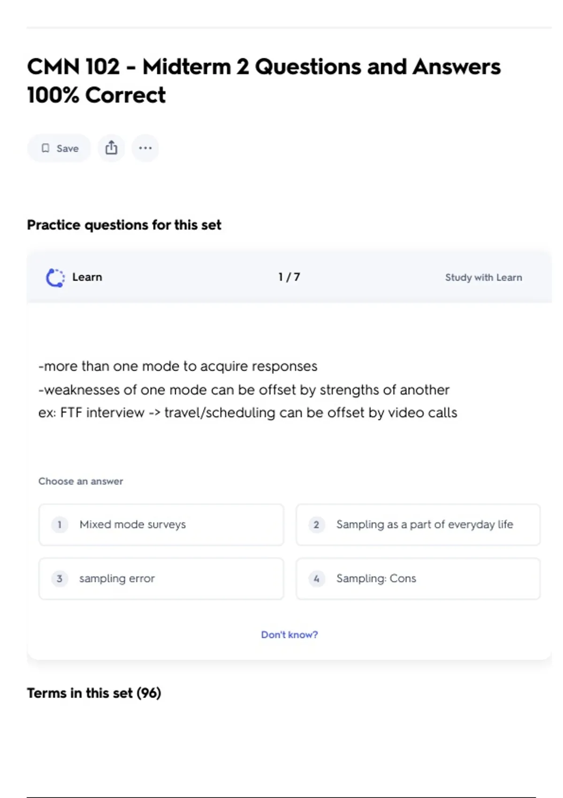Click the number 1 answer badge
Image resolution: width=563 pixels, height=798 pixels.
[60, 524]
